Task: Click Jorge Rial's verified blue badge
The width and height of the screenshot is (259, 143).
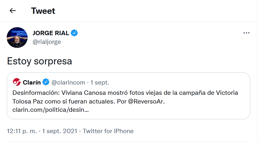Action: 74,33
